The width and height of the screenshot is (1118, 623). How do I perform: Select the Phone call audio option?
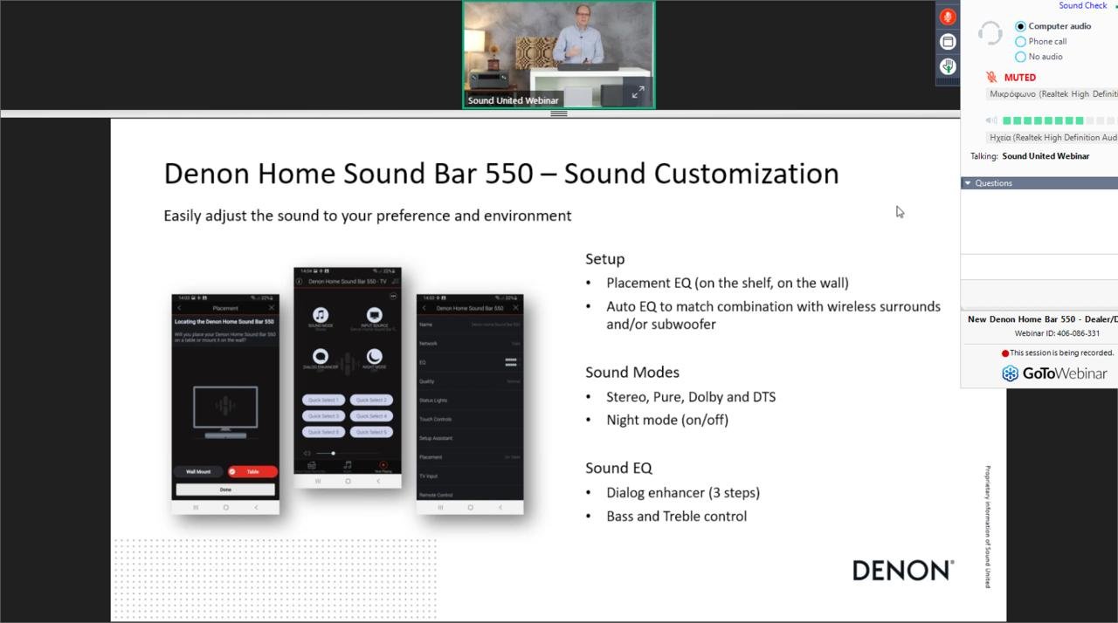(1020, 41)
